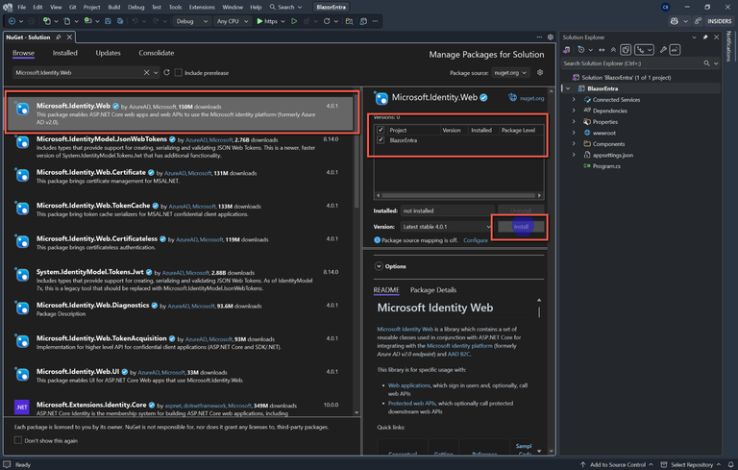Click the Configure package source mapping link

pos(476,240)
